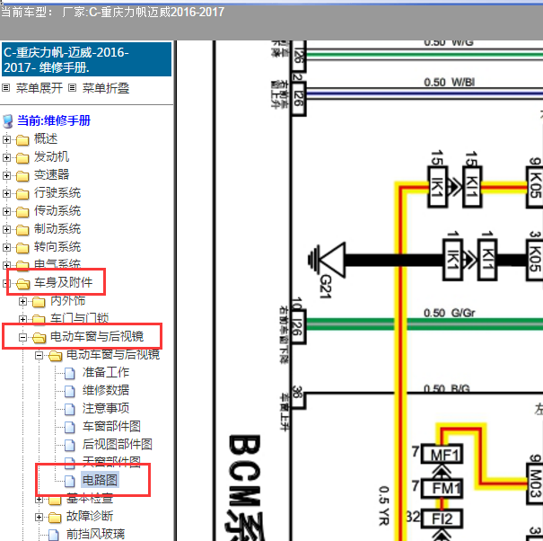The width and height of the screenshot is (543, 541).
Task: Open the 电路图 wiring diagram page
Action: click(101, 481)
